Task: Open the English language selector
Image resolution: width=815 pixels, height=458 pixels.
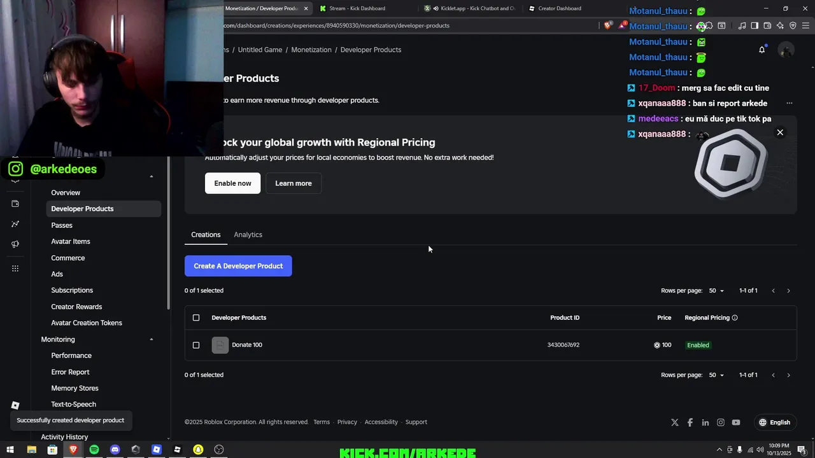Action: (x=774, y=422)
